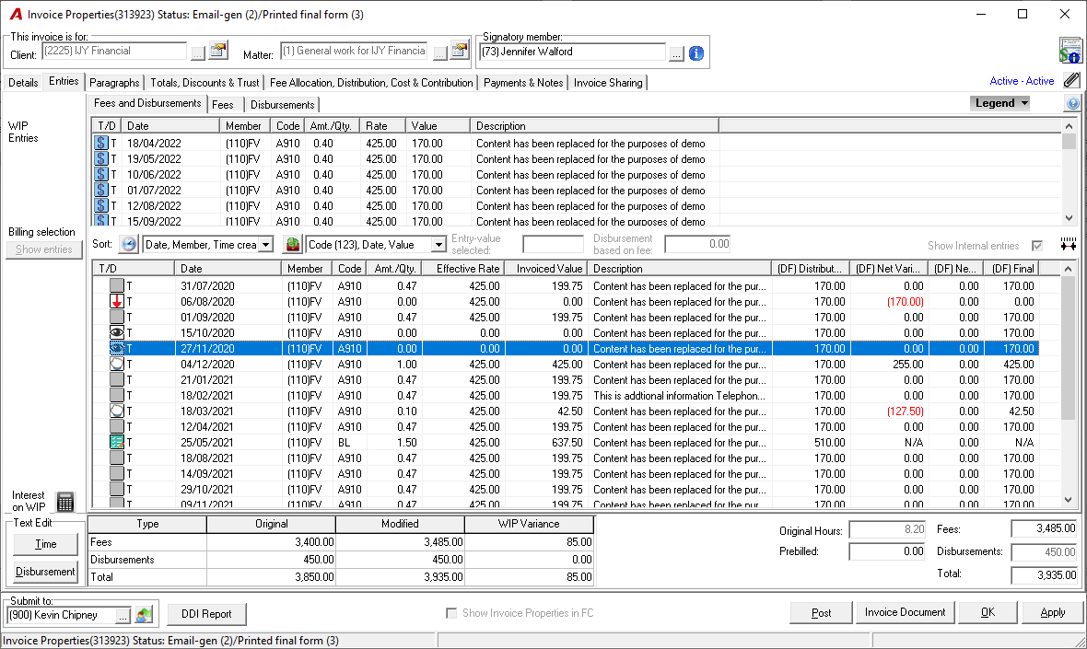The width and height of the screenshot is (1087, 649).
Task: Switch to the Details tab
Action: [x=23, y=83]
